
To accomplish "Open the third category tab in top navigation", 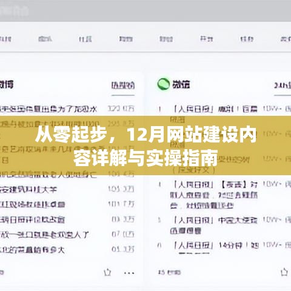I will click(x=85, y=39).
